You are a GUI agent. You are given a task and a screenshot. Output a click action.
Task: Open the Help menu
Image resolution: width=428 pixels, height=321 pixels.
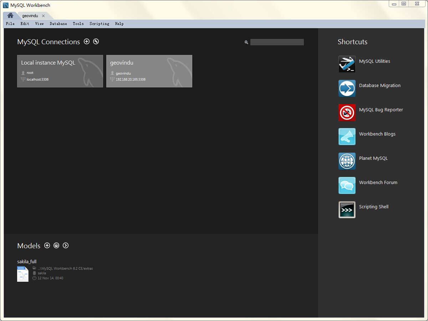click(x=119, y=24)
